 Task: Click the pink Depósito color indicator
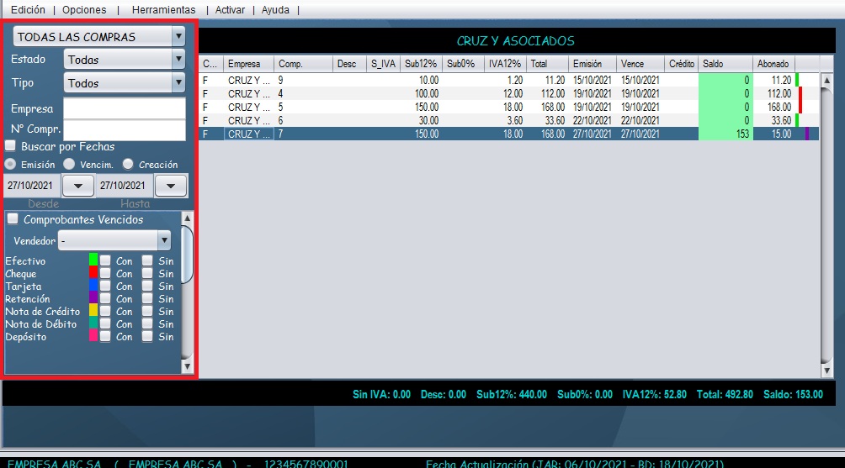(x=93, y=336)
